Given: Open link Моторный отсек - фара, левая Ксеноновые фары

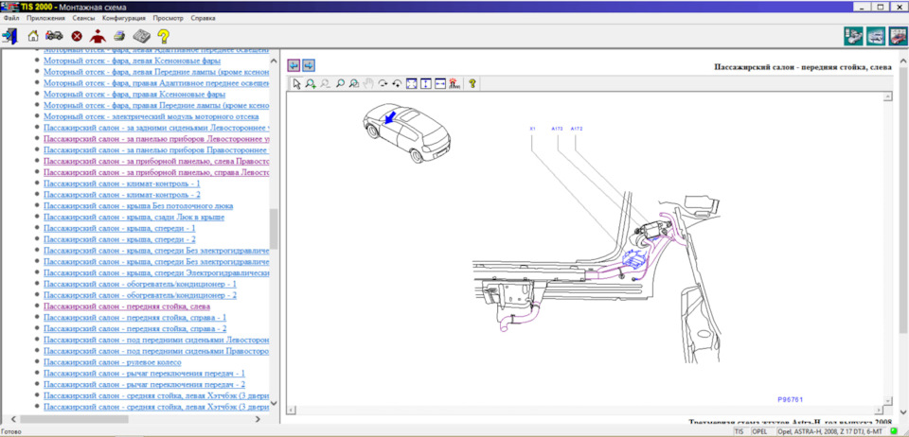Looking at the screenshot, I should click(x=132, y=61).
